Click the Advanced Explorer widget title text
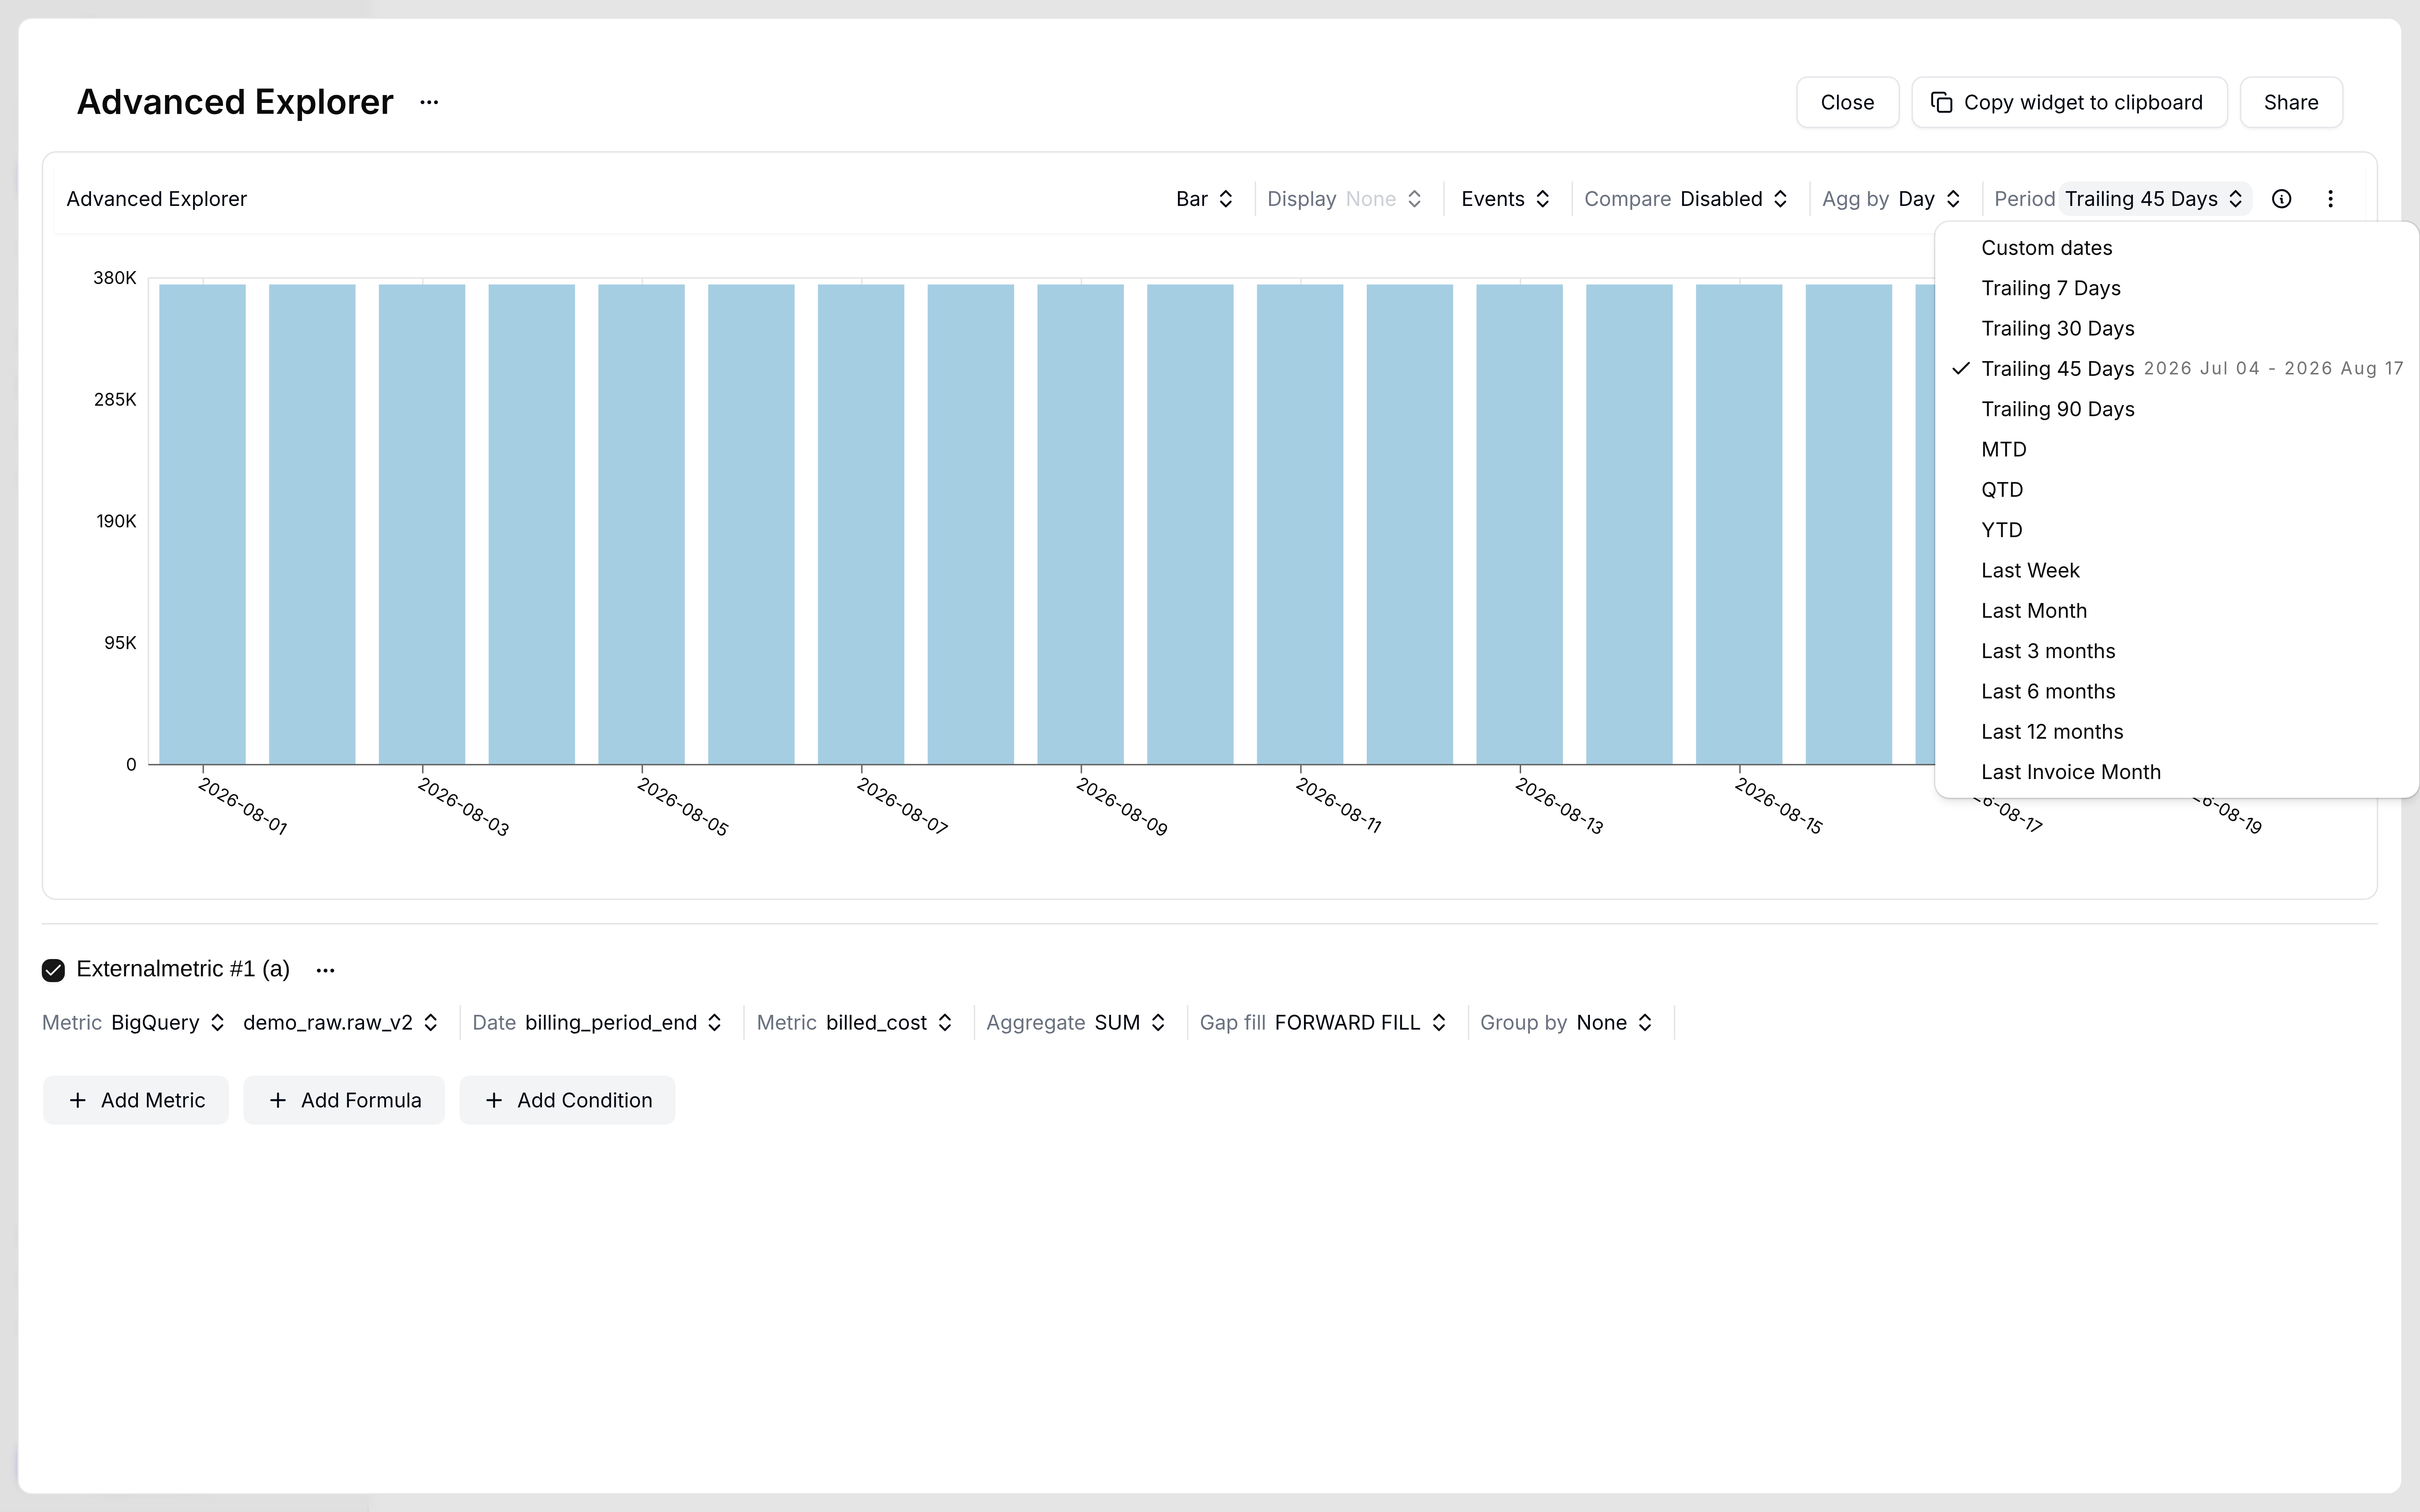This screenshot has height=1512, width=2420. (x=157, y=199)
